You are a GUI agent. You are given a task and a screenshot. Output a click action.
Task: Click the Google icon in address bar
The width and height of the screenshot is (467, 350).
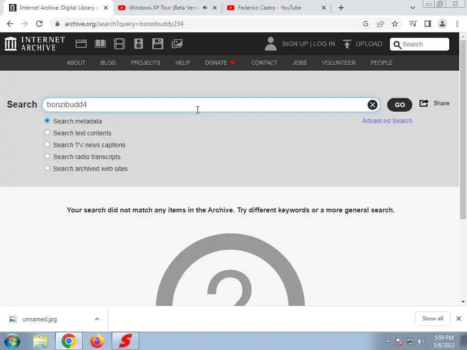pyautogui.click(x=366, y=24)
